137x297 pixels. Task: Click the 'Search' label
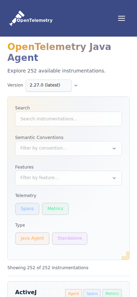(x=22, y=108)
